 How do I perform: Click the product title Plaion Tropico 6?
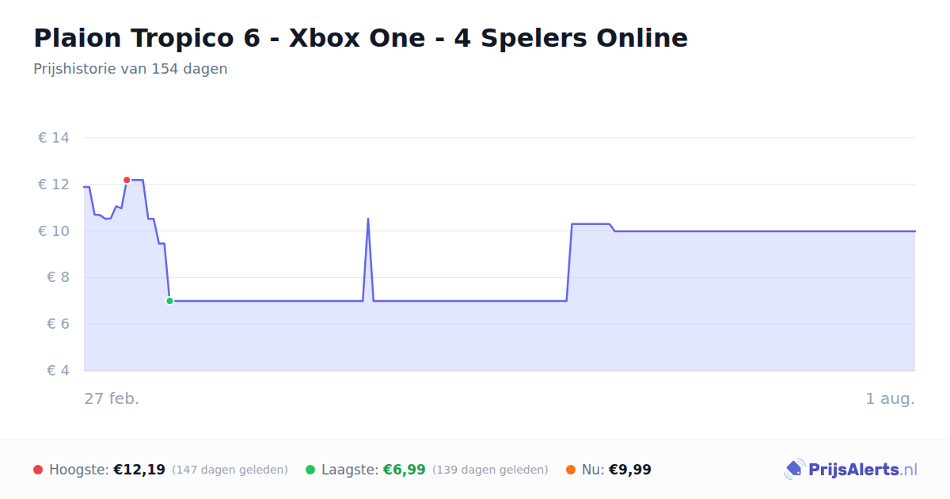pos(360,37)
